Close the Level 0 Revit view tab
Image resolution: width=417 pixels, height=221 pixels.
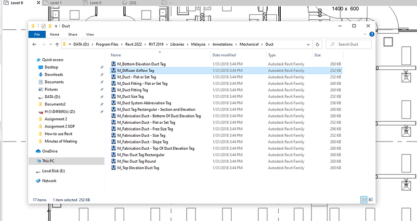click(39, 3)
